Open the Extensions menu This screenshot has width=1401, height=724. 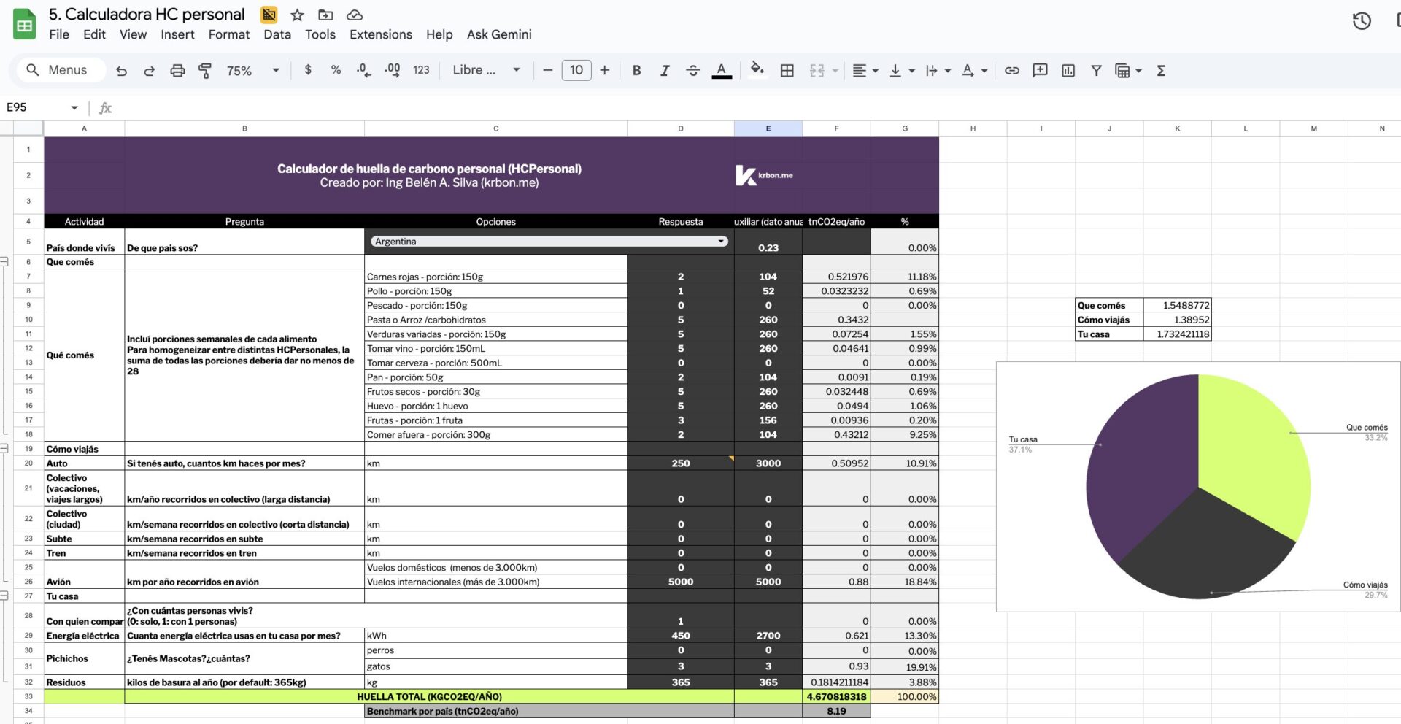click(x=380, y=34)
